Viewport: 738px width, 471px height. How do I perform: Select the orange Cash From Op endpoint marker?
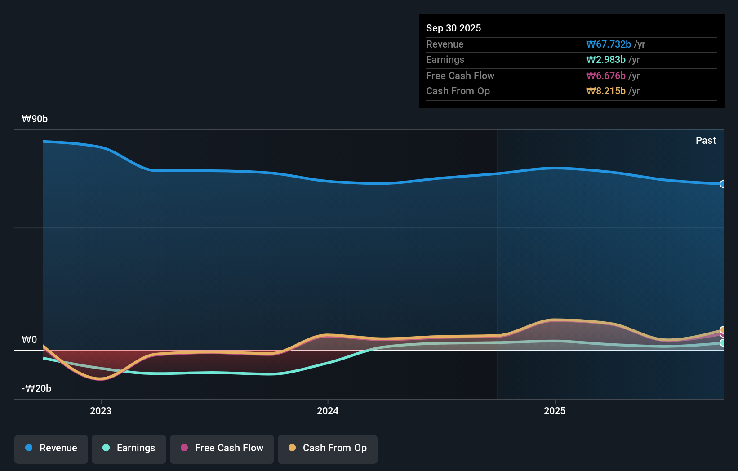[x=722, y=329]
